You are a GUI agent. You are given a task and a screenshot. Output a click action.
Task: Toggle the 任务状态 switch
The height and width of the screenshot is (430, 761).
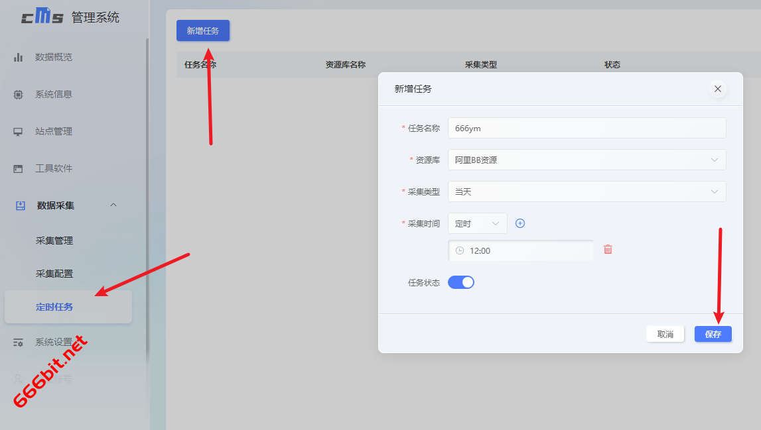point(461,282)
